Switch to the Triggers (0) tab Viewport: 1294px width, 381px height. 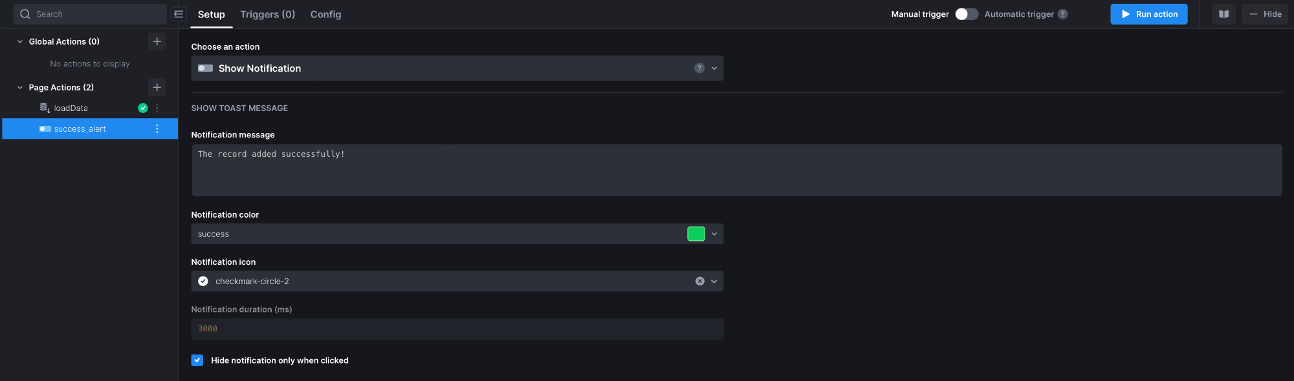pyautogui.click(x=267, y=14)
